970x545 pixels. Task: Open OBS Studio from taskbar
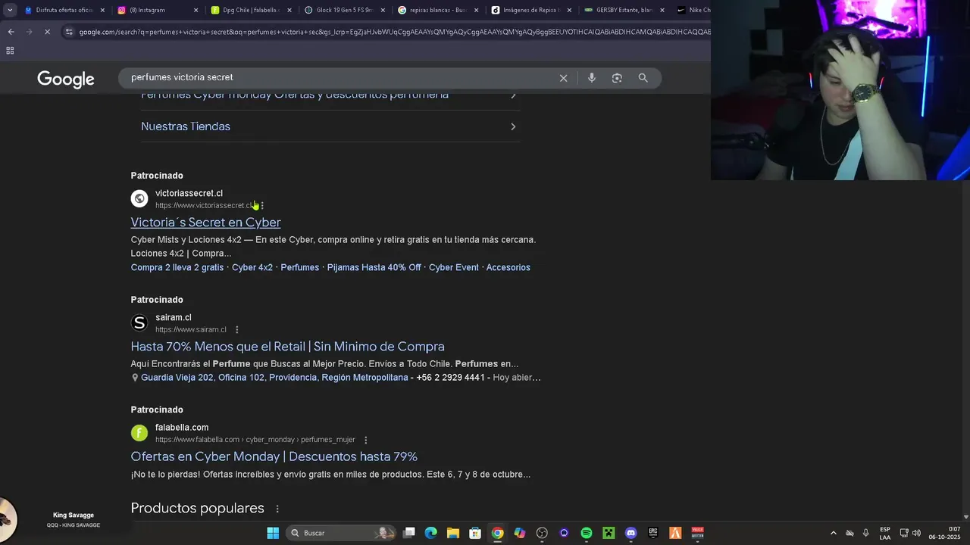click(x=542, y=533)
